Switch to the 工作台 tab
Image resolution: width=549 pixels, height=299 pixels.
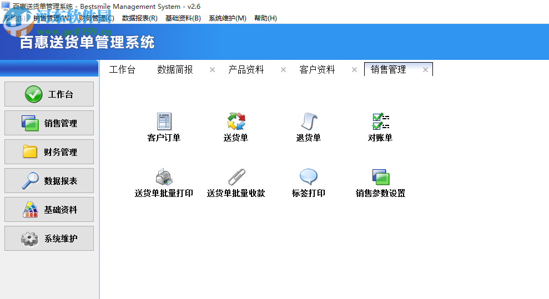tap(122, 69)
